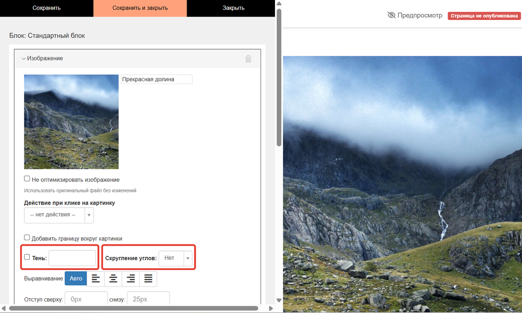Click the Страница не опубликована badge
The width and height of the screenshot is (522, 313).
484,16
